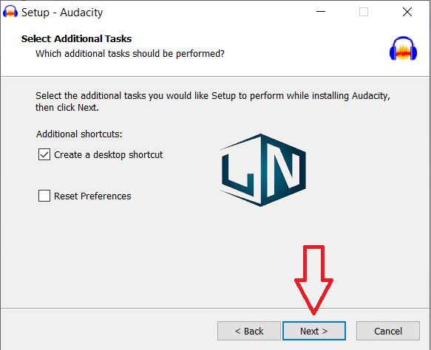Go back with the < Back button
The height and width of the screenshot is (350, 431).
(249, 331)
